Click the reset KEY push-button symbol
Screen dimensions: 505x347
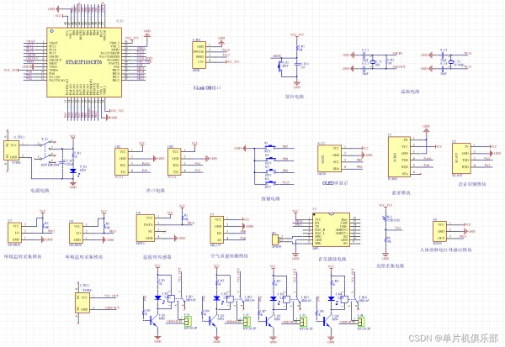[x=279, y=66]
